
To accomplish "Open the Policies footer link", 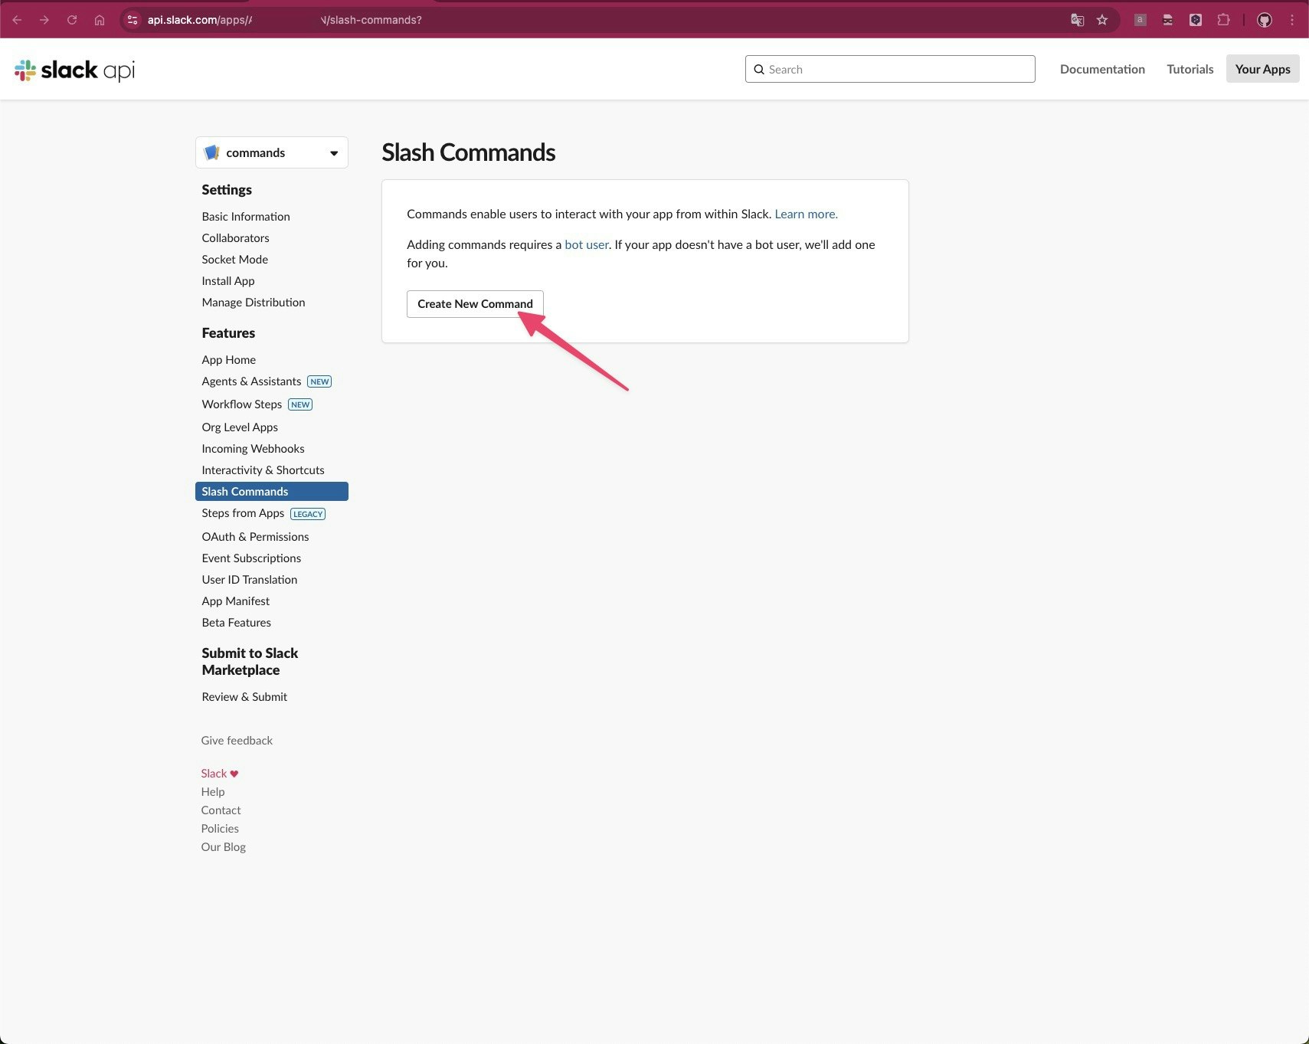I will (x=220, y=829).
